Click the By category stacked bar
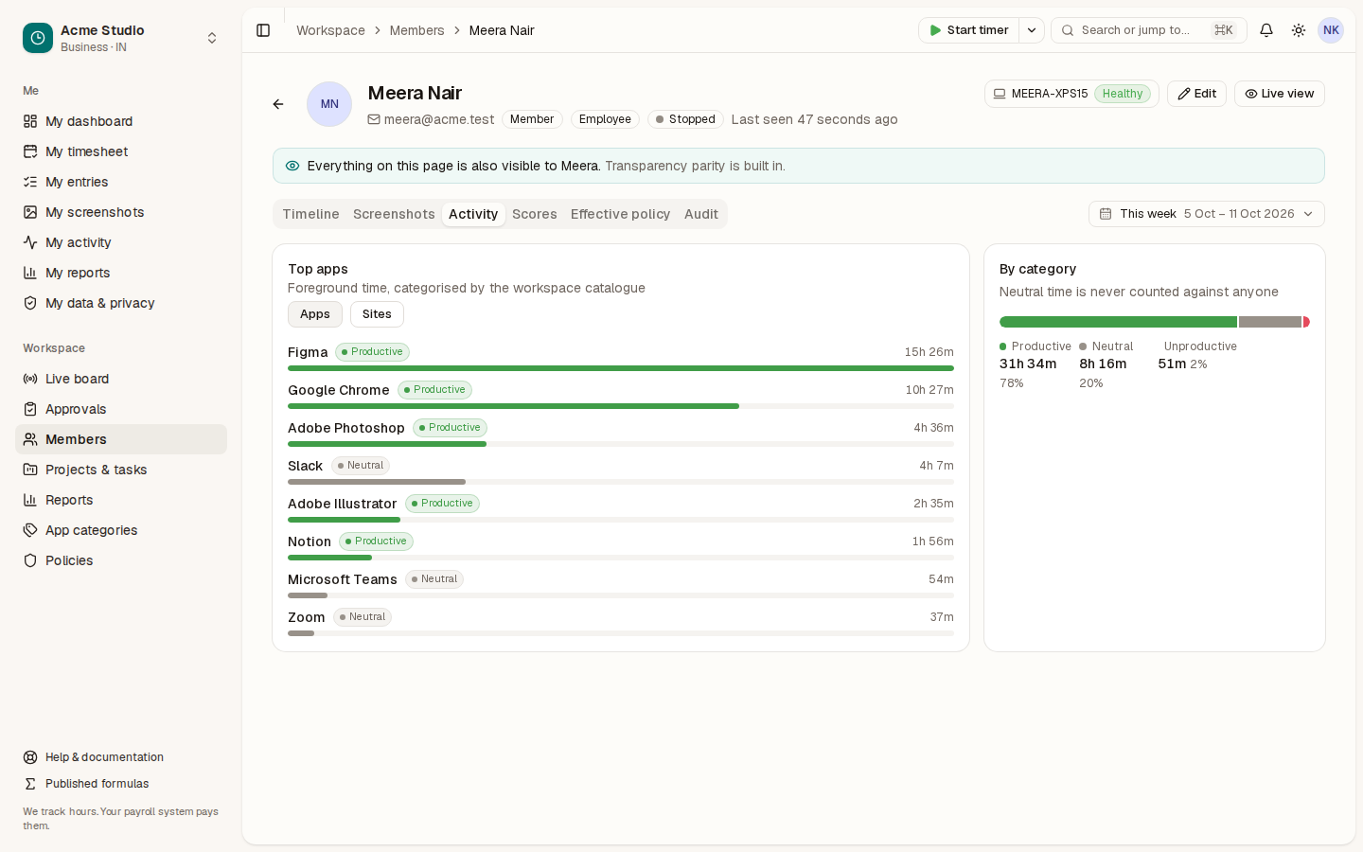 [1155, 322]
